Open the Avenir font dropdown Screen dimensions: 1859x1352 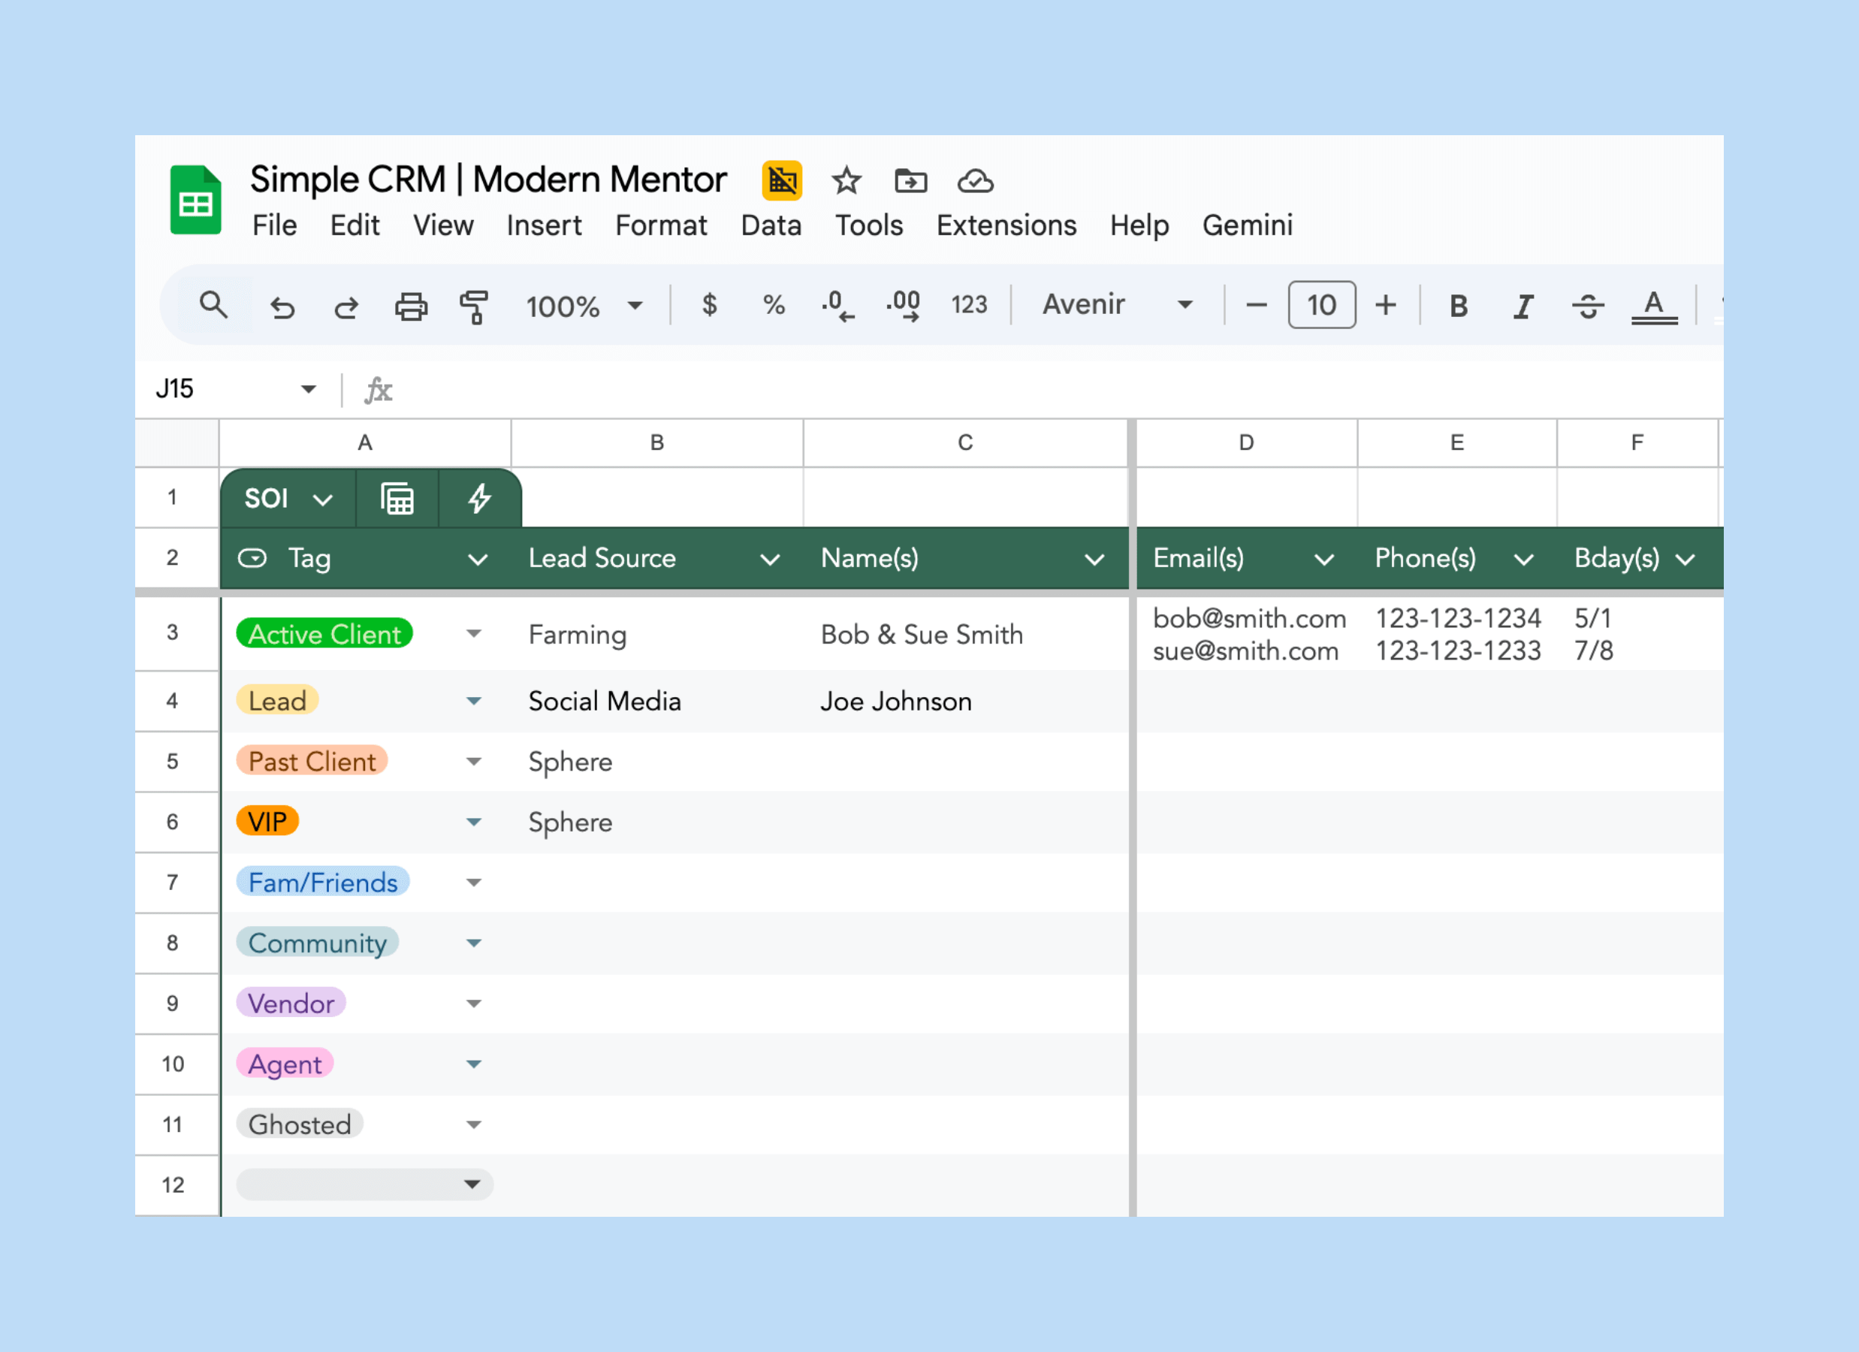pos(1116,305)
